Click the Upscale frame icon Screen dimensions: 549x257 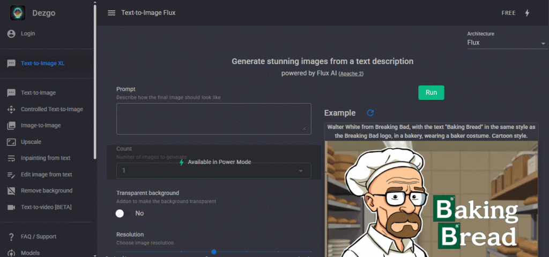(x=11, y=142)
